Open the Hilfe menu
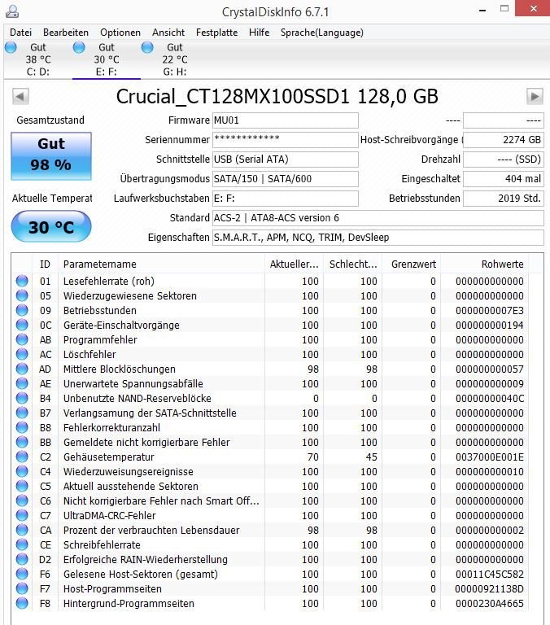Image resolution: width=550 pixels, height=625 pixels. [259, 33]
